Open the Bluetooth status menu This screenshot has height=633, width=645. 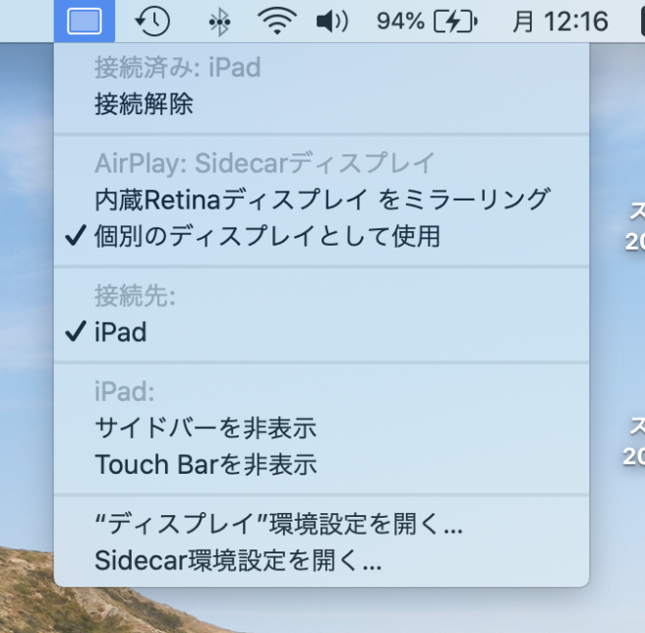[219, 22]
